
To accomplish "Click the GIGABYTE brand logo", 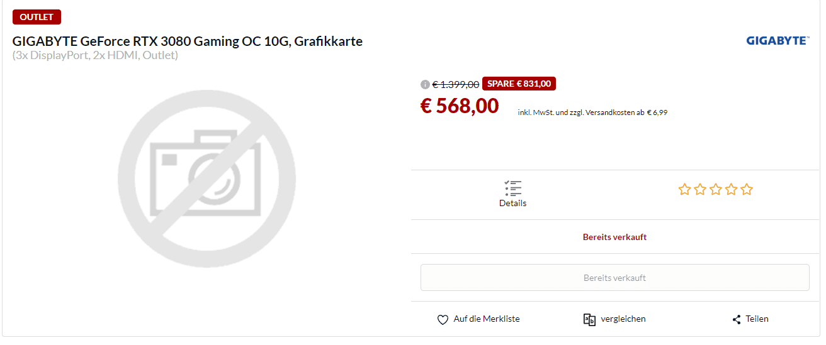I will [x=778, y=41].
